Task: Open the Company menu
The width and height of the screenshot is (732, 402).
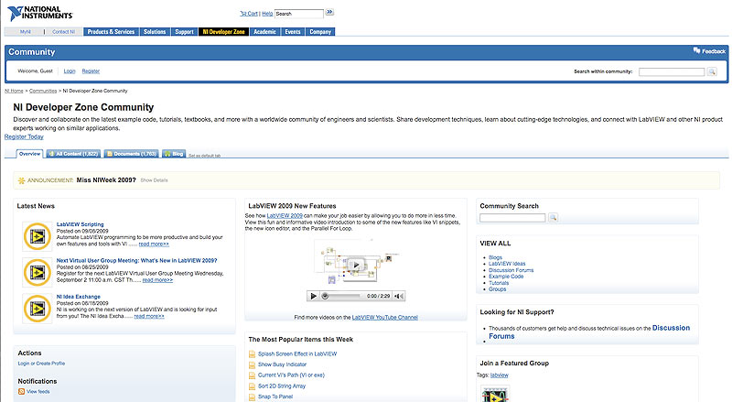Action: click(320, 32)
